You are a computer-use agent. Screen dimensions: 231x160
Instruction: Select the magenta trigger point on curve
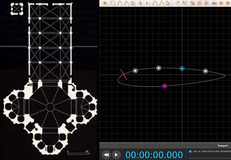164,86
